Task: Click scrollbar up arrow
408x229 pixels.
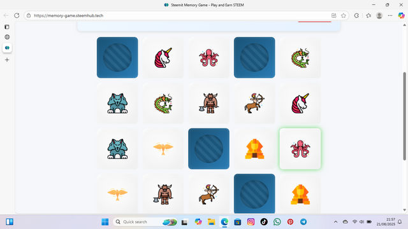Action: [x=404, y=25]
